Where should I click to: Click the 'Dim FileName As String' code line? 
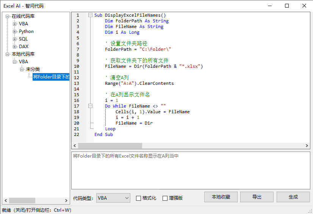[134, 27]
